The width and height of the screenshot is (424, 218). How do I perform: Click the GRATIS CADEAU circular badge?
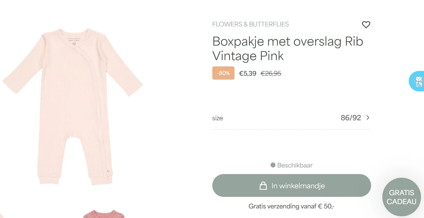(401, 197)
